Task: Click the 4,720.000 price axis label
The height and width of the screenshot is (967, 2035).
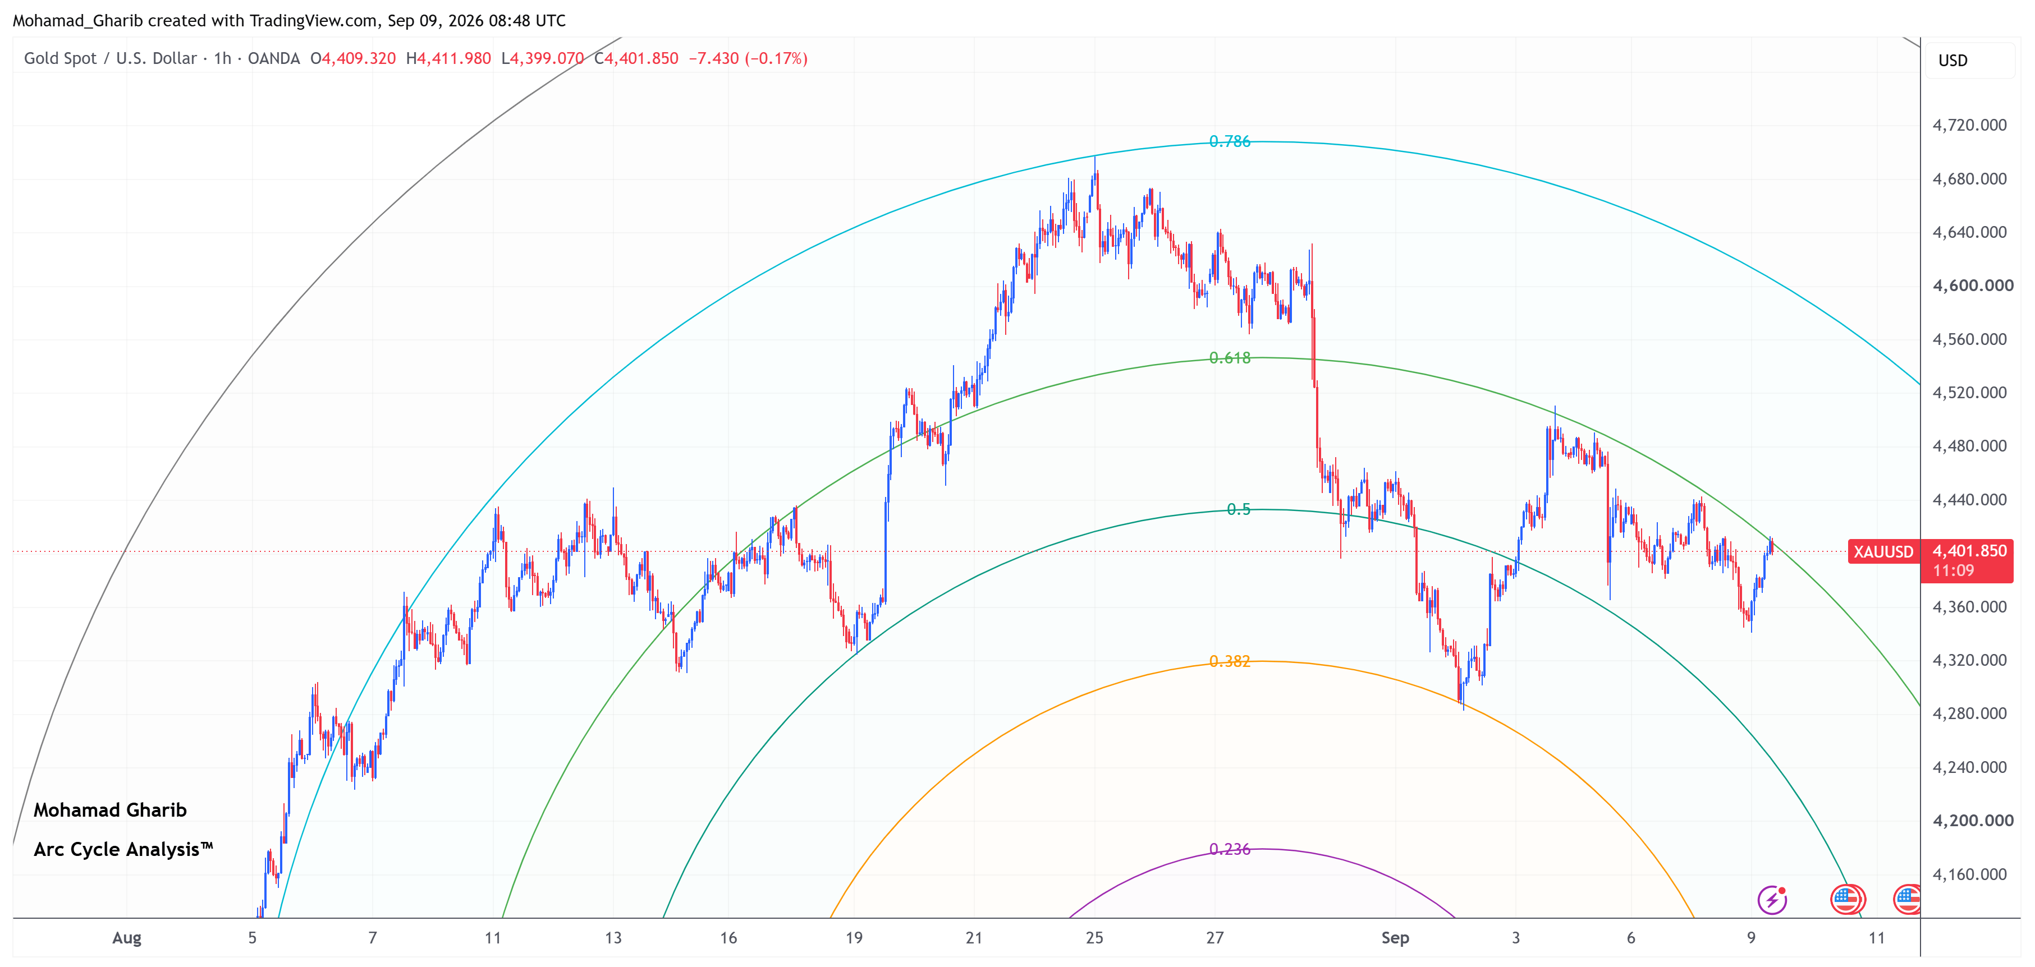Action: click(x=1969, y=125)
